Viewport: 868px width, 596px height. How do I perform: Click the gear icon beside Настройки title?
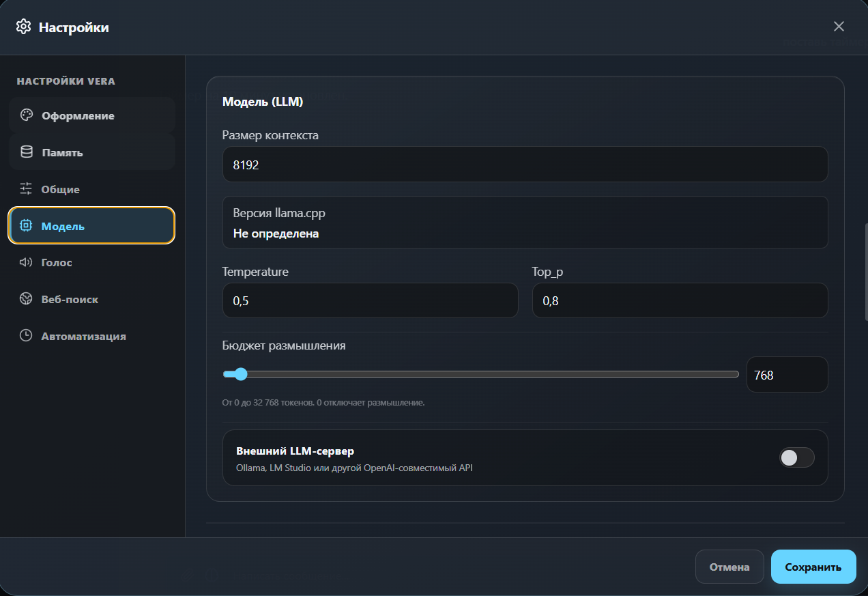(23, 27)
